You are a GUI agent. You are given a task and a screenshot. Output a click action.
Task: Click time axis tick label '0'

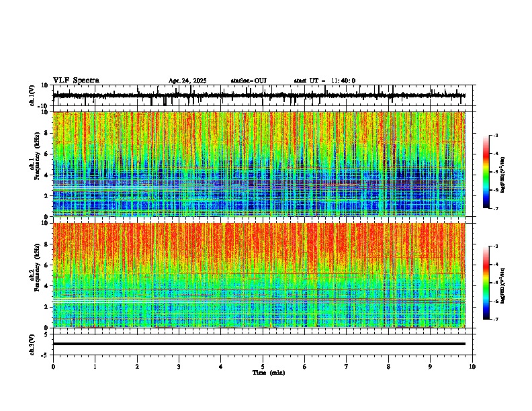(53, 367)
